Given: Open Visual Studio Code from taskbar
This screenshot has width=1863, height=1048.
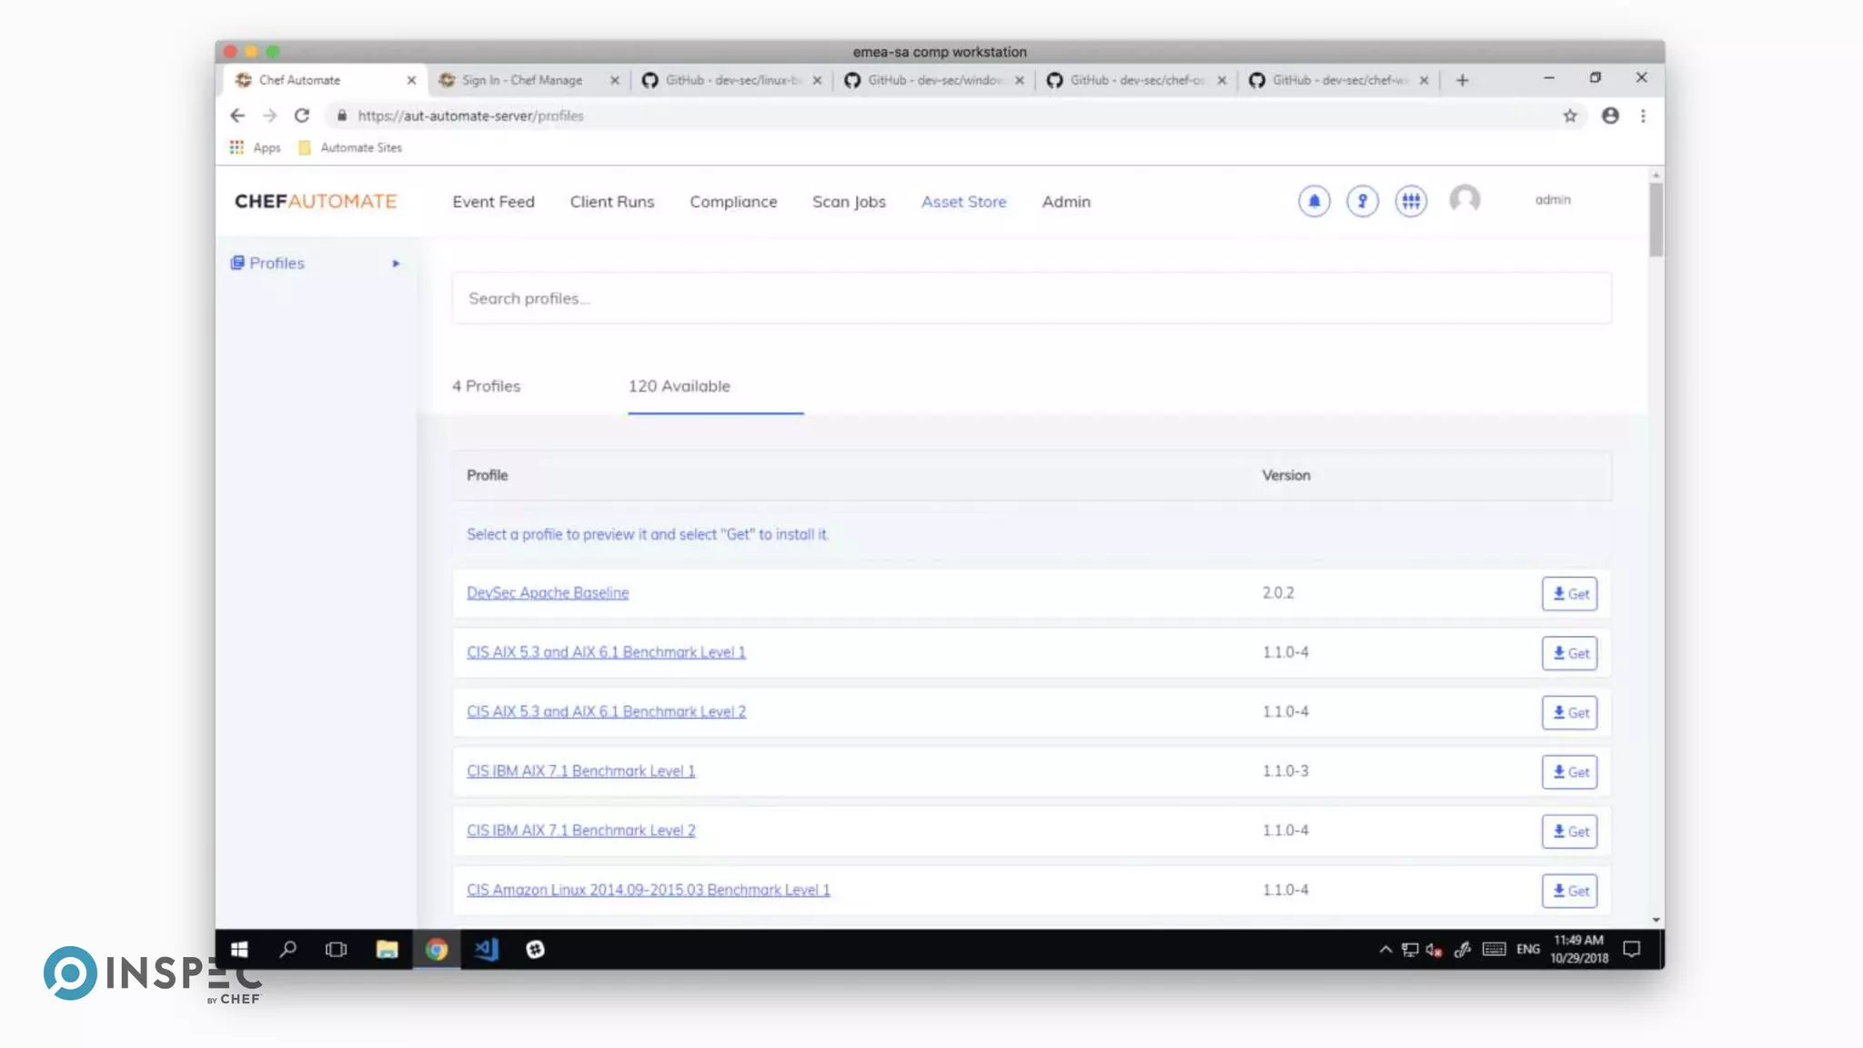Looking at the screenshot, I should [x=486, y=949].
